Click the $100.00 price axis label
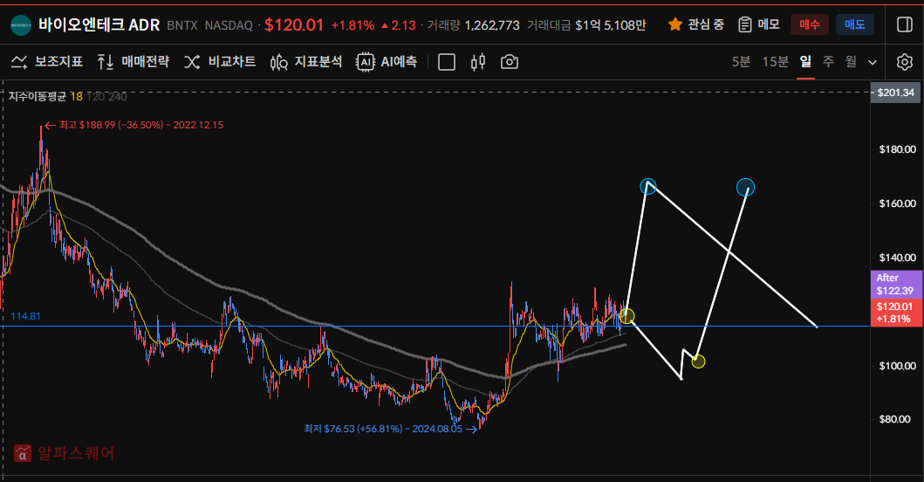The width and height of the screenshot is (924, 482). tap(898, 366)
